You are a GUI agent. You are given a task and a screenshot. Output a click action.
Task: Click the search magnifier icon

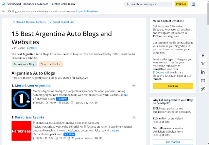pos(128,4)
